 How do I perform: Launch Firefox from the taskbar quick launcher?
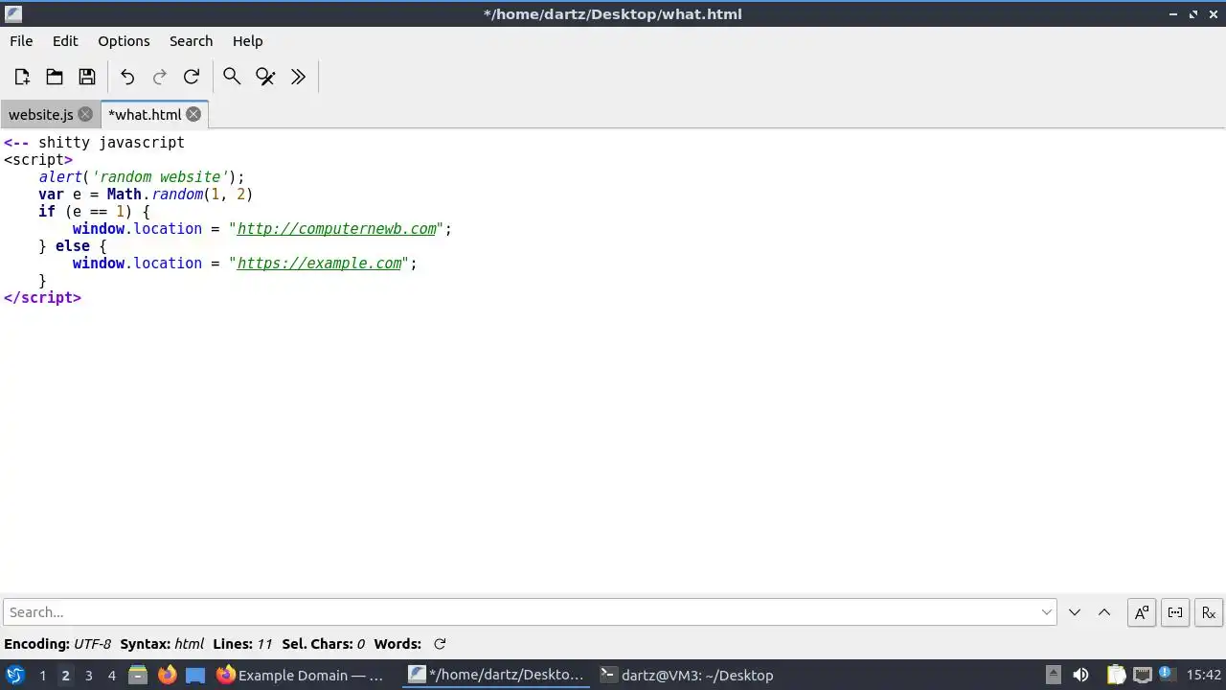point(167,675)
